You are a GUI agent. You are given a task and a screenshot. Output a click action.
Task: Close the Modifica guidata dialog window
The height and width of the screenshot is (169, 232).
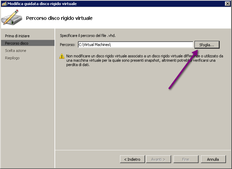point(227,3)
